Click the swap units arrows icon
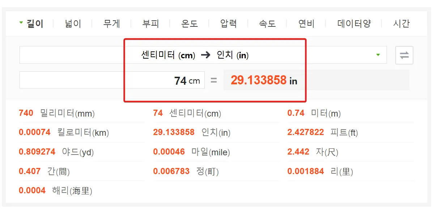The height and width of the screenshot is (211, 438). [404, 55]
